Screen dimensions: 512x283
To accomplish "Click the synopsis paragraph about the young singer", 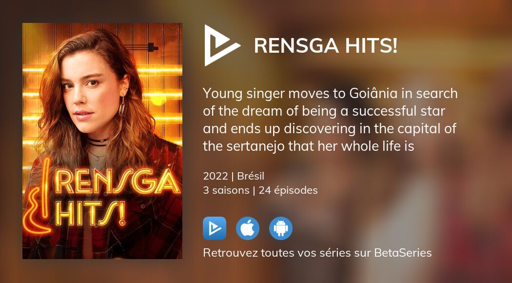I will [330, 120].
